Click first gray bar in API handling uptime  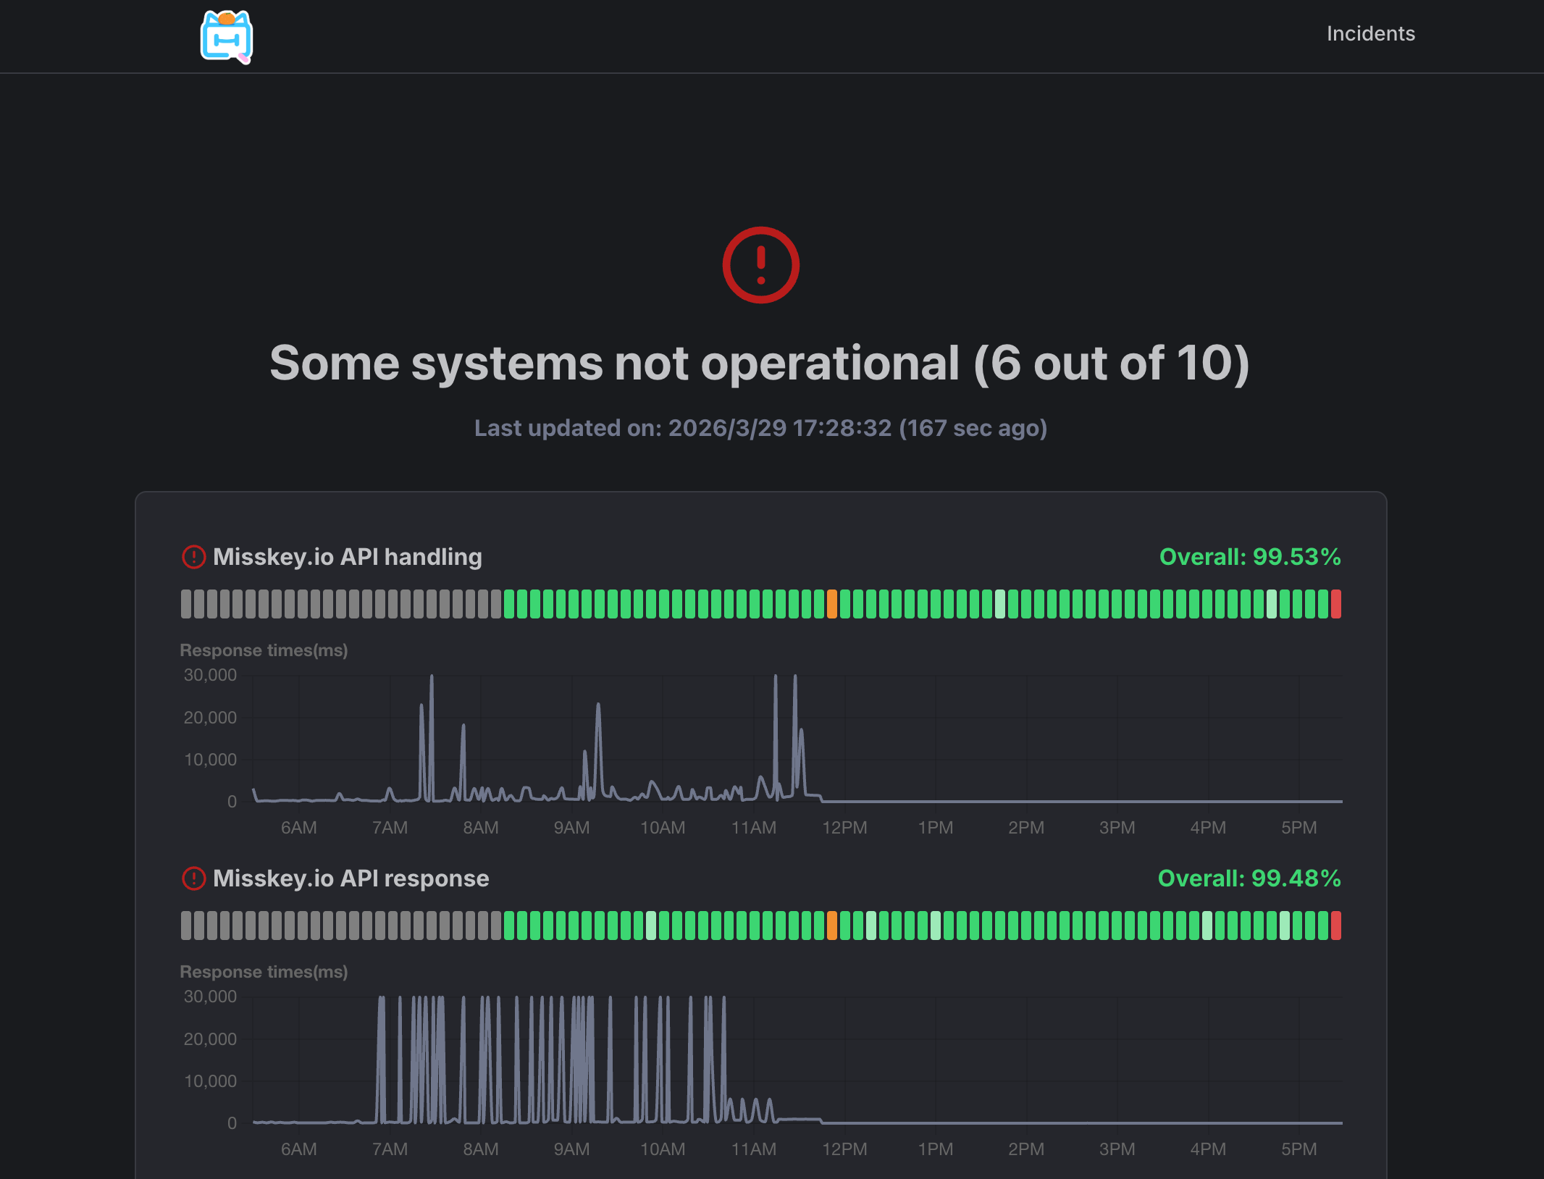186,604
